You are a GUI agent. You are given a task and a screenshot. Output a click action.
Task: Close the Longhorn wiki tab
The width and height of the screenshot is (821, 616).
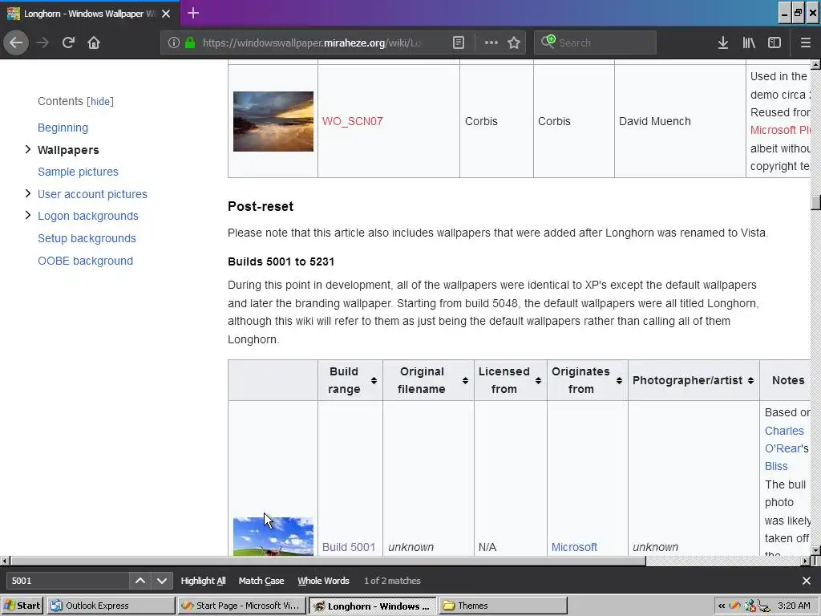(166, 14)
